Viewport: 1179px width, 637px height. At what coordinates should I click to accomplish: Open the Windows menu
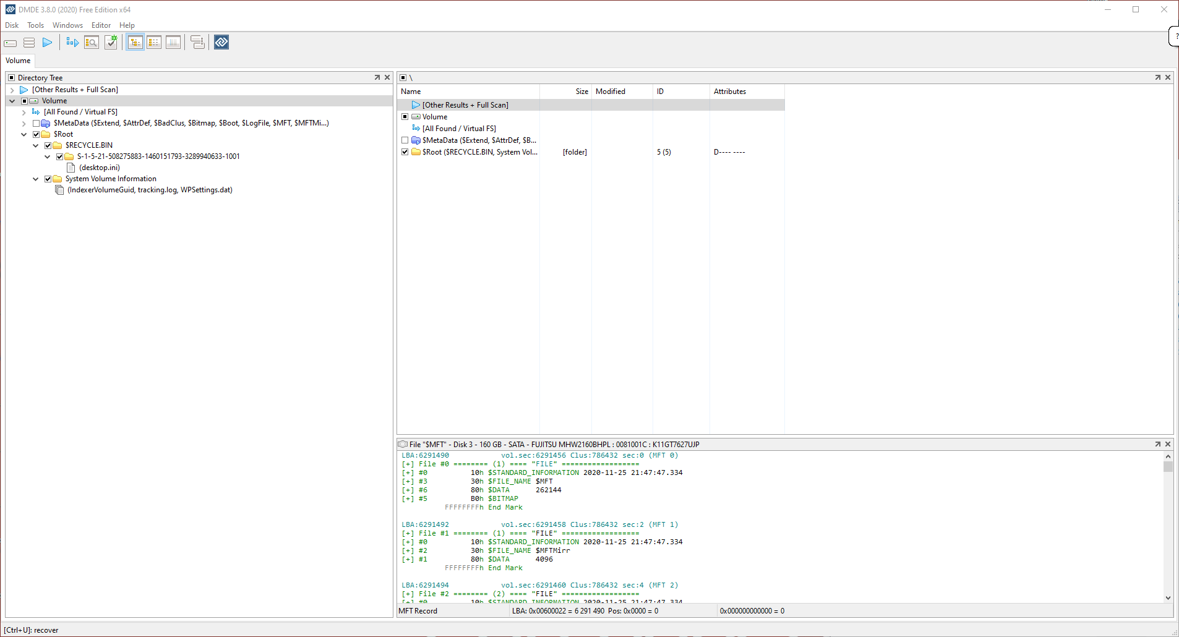67,25
